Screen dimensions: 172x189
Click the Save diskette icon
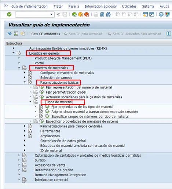click(x=65, y=14)
